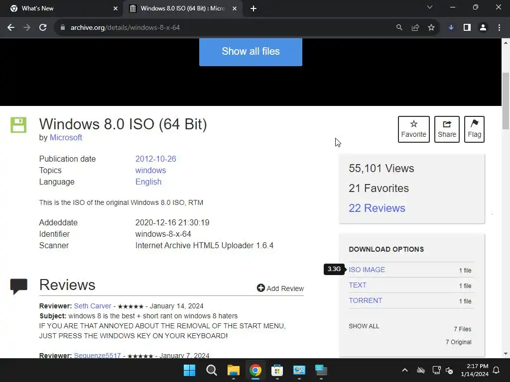
Task: Flag this item
Action: pyautogui.click(x=474, y=129)
